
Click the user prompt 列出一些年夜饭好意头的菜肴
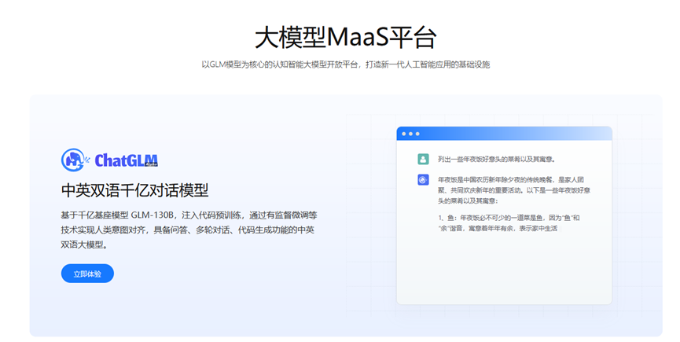[497, 159]
